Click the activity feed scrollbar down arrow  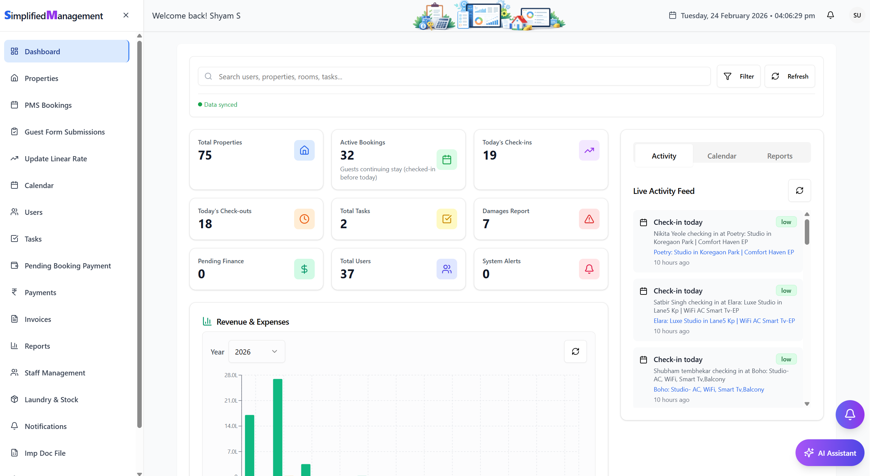tap(807, 404)
